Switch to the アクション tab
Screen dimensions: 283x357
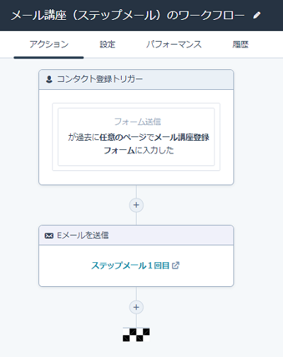[x=49, y=45]
